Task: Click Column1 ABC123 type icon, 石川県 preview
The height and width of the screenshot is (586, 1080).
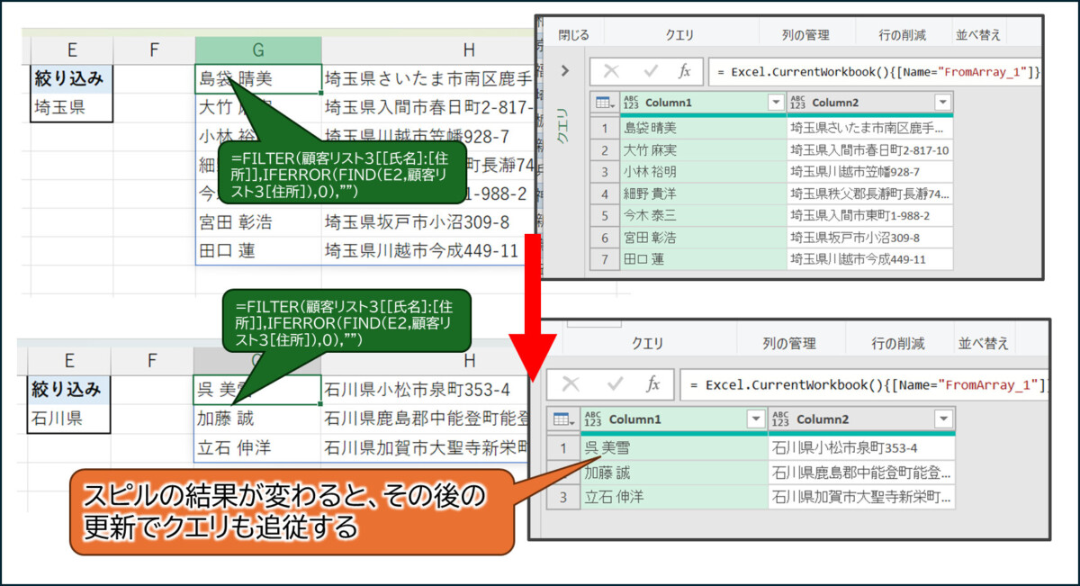Action: pos(593,419)
